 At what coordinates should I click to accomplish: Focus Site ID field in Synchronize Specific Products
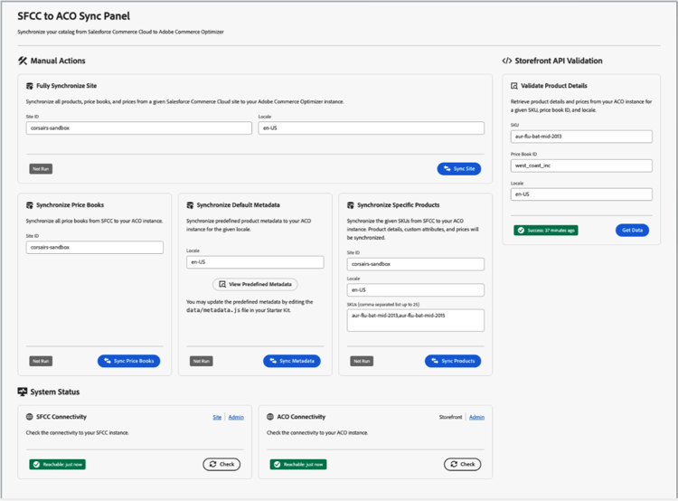click(416, 264)
